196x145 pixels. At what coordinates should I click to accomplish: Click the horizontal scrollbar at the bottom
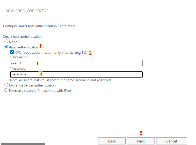click(x=23, y=144)
